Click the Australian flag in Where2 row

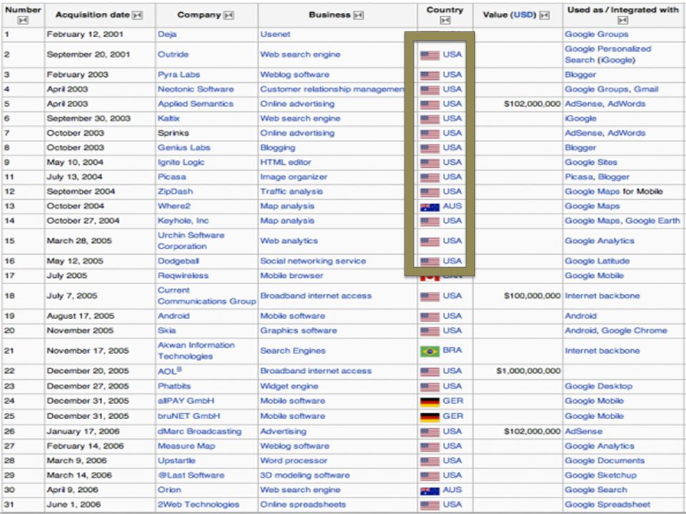[x=429, y=207]
